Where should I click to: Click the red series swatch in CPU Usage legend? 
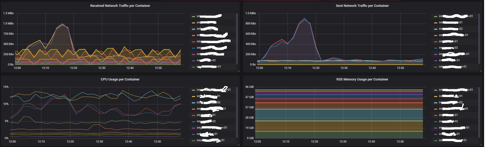click(193, 115)
